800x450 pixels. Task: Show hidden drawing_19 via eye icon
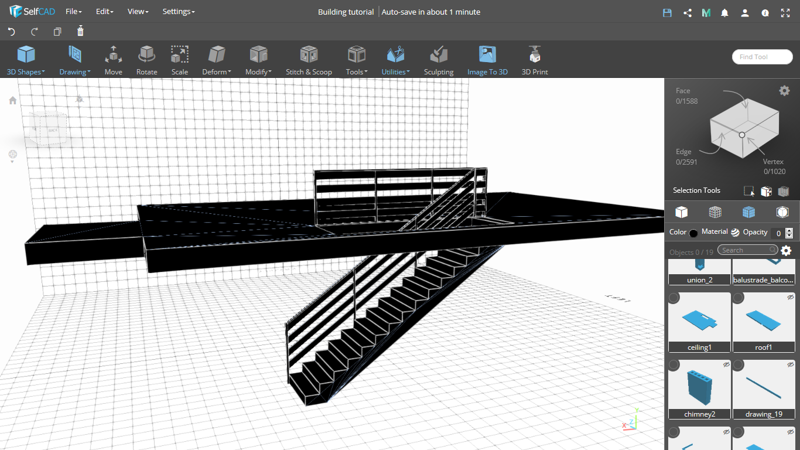click(791, 364)
